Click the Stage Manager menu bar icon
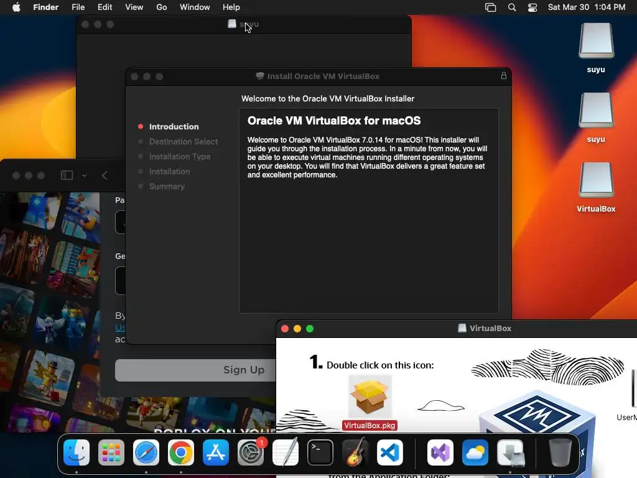Image resolution: width=637 pixels, height=478 pixels. click(490, 7)
